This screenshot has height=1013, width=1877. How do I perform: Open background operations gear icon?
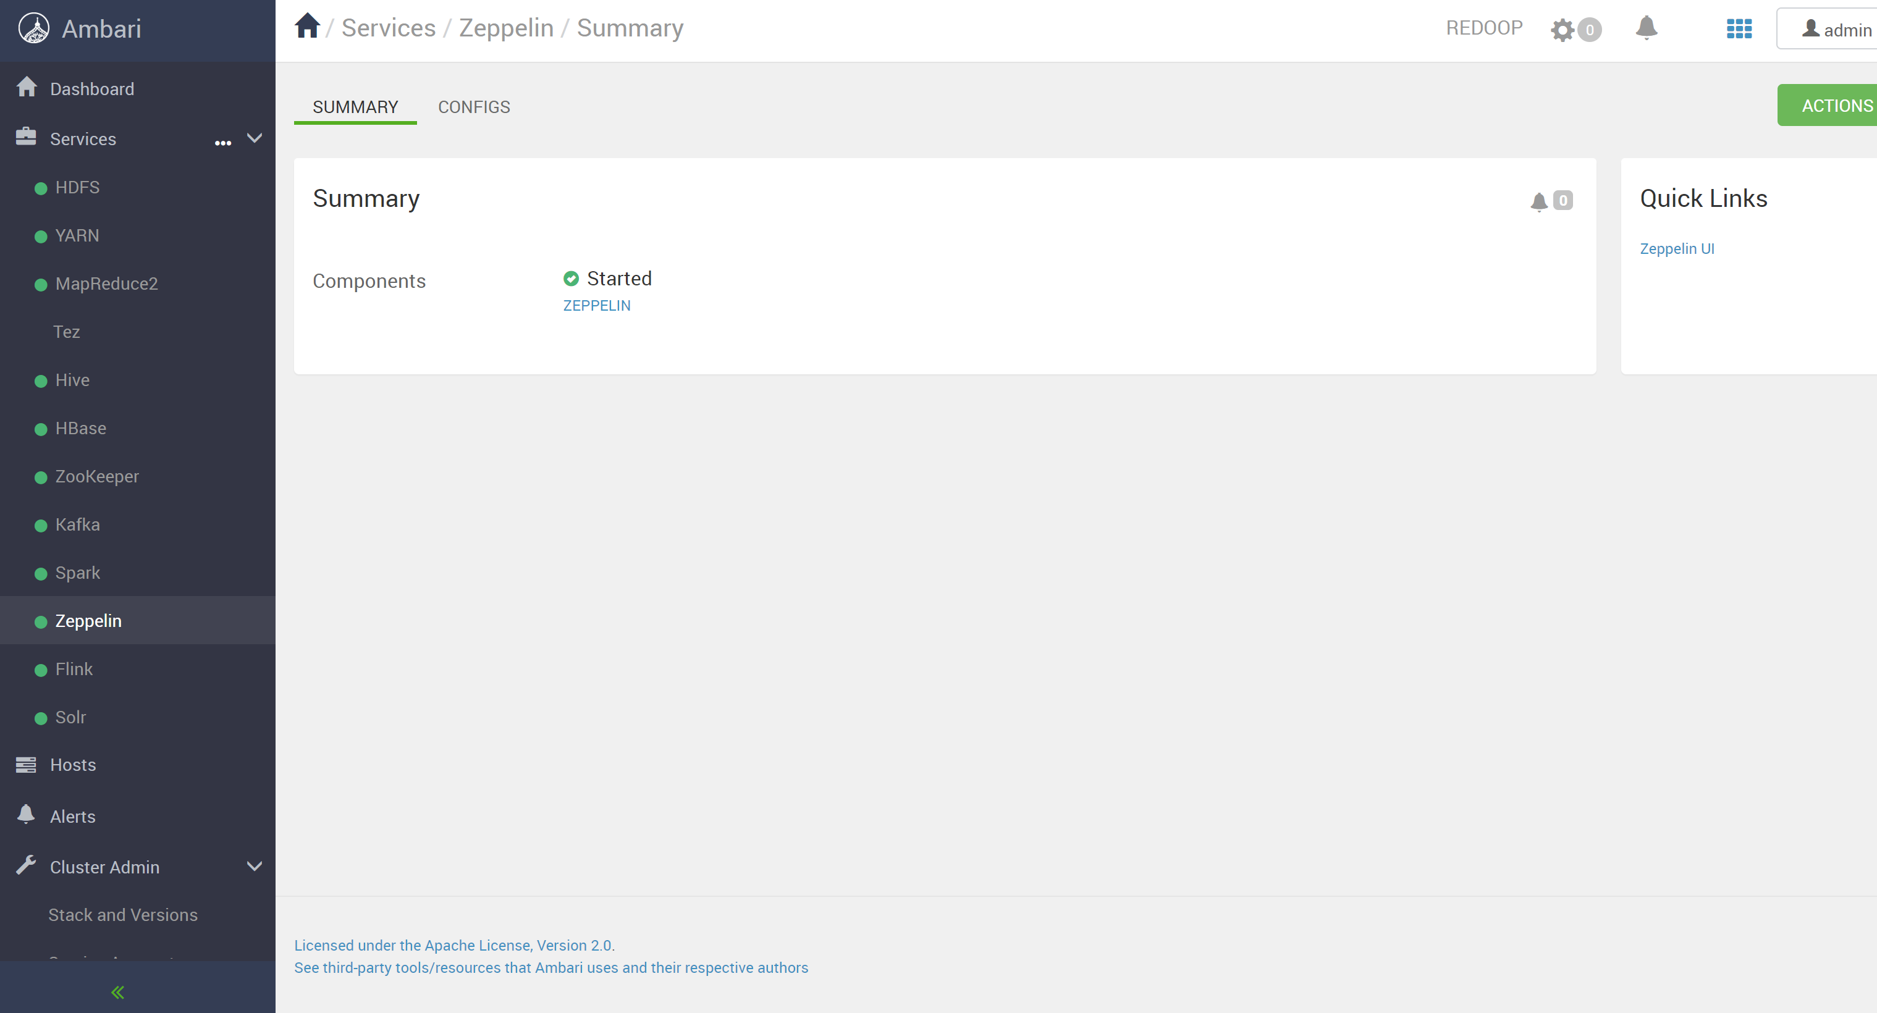pos(1563,30)
